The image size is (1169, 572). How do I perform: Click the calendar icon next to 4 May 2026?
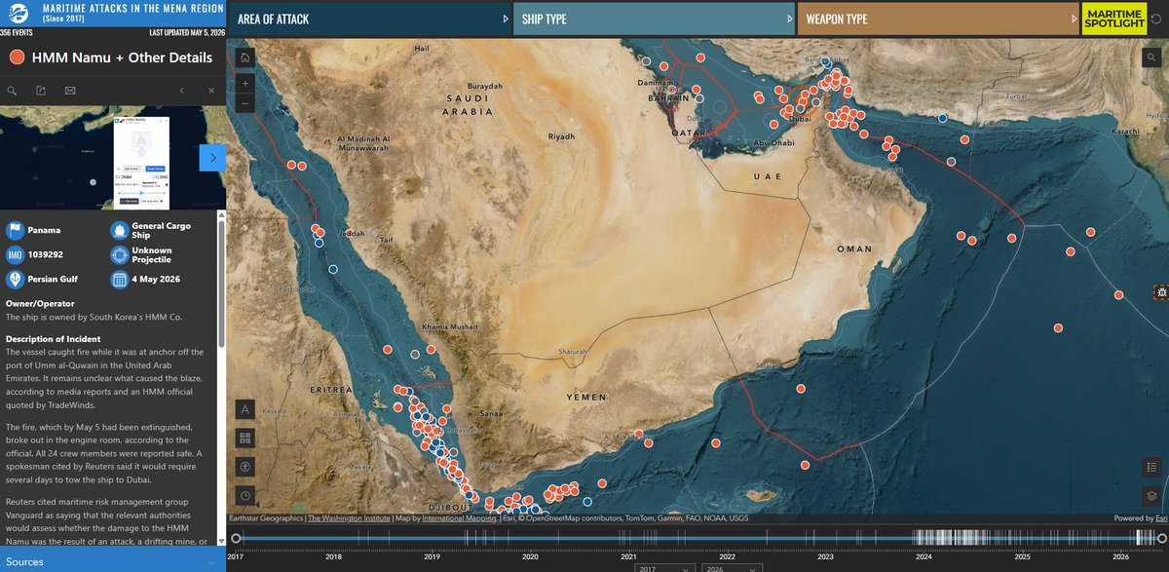(x=120, y=280)
